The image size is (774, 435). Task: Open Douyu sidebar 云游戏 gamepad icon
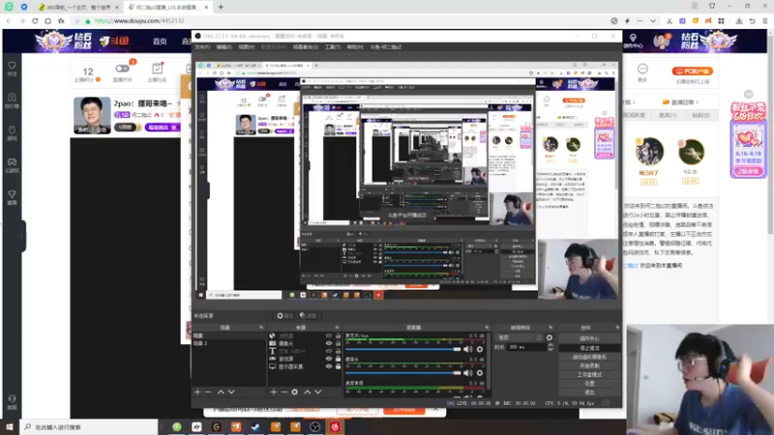pyautogui.click(x=12, y=162)
